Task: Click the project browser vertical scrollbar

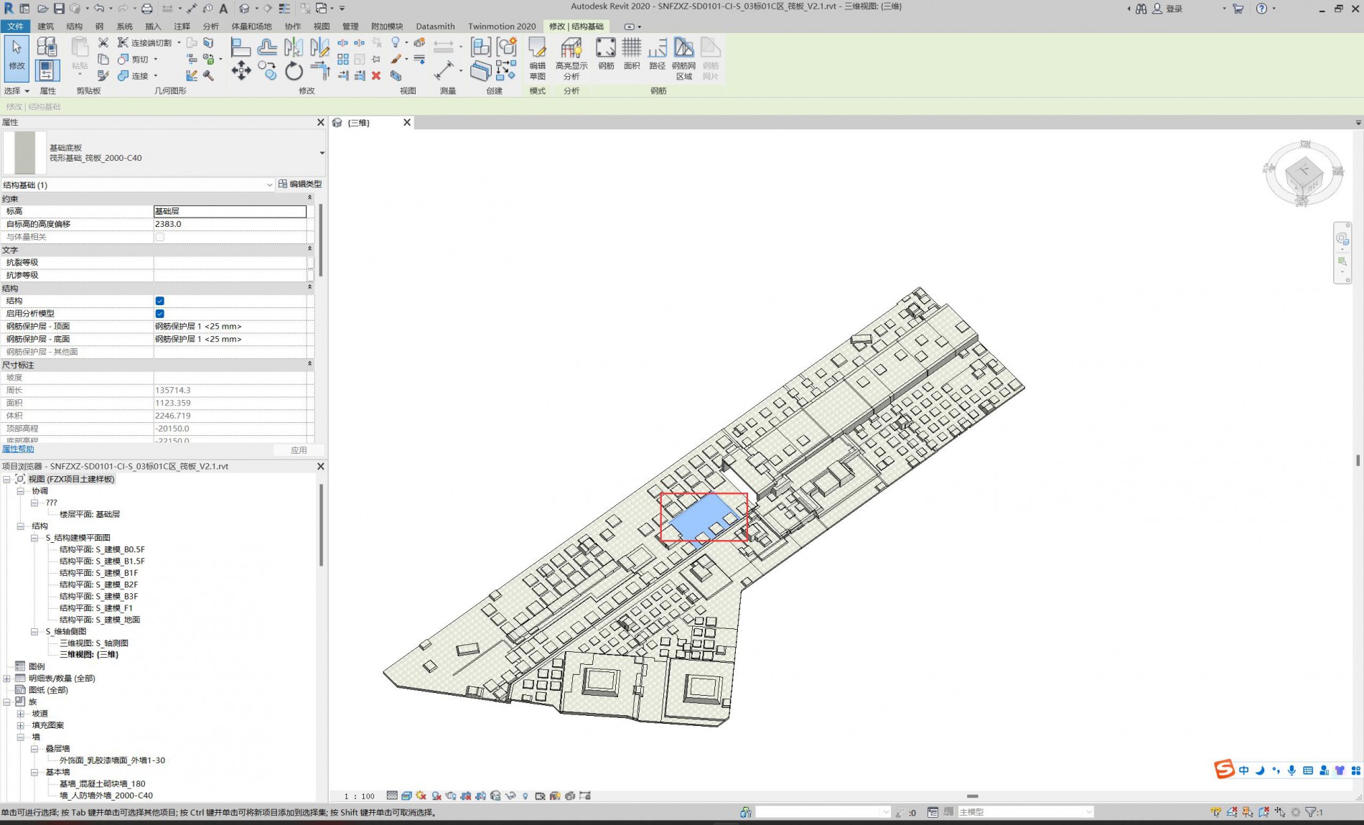Action: click(321, 524)
